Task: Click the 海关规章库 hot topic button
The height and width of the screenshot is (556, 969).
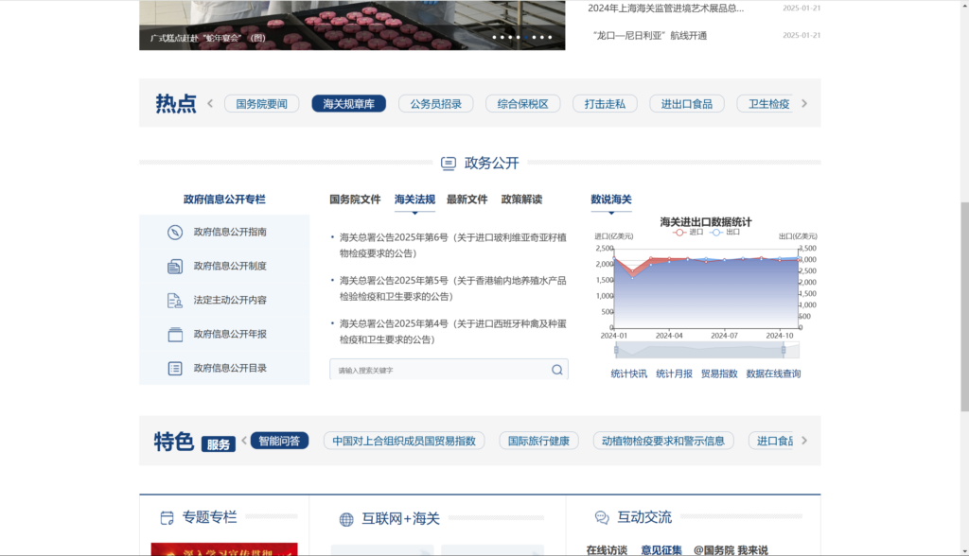Action: (x=348, y=104)
